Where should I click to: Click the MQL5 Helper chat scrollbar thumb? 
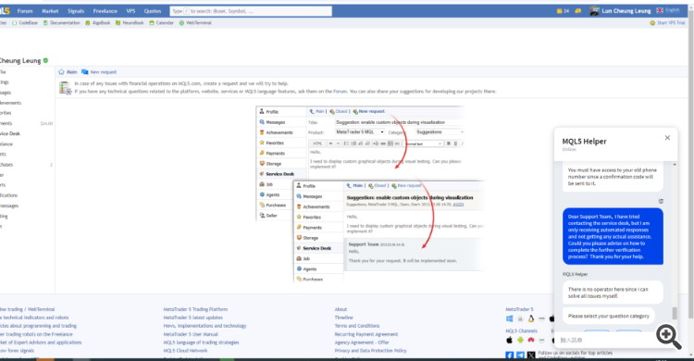click(674, 313)
